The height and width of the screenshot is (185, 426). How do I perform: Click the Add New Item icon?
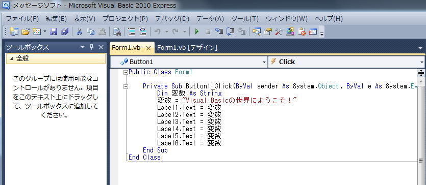37,32
